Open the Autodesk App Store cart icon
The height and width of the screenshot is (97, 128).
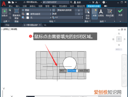pos(93,2)
